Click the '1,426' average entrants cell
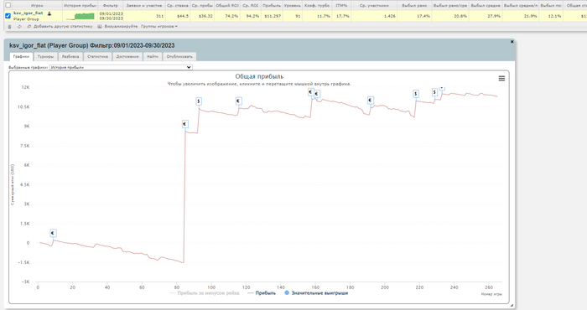587x310 pixels. (390, 16)
